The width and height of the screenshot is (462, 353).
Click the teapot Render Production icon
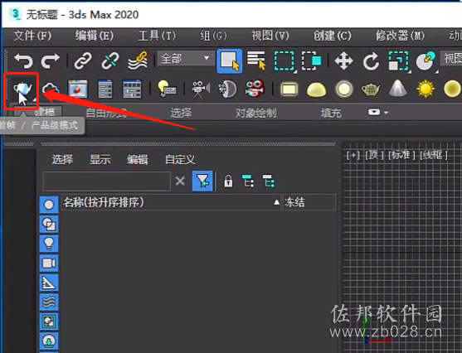pyautogui.click(x=22, y=89)
